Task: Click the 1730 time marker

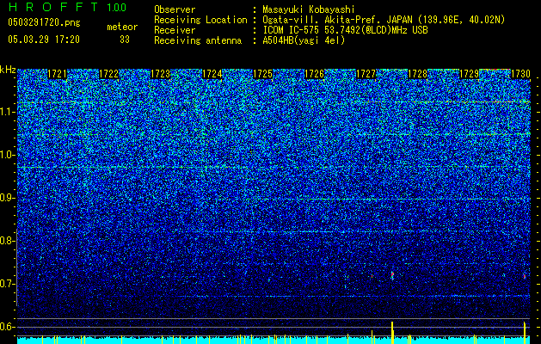Action: [x=520, y=74]
